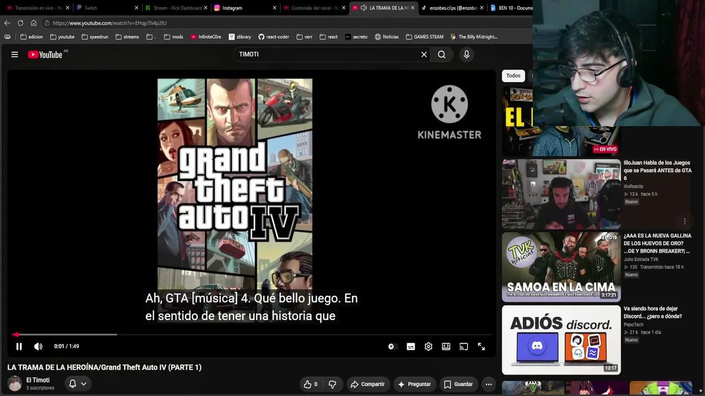Viewport: 705px width, 396px height.
Task: Run the search with the magnifier icon
Action: point(442,54)
